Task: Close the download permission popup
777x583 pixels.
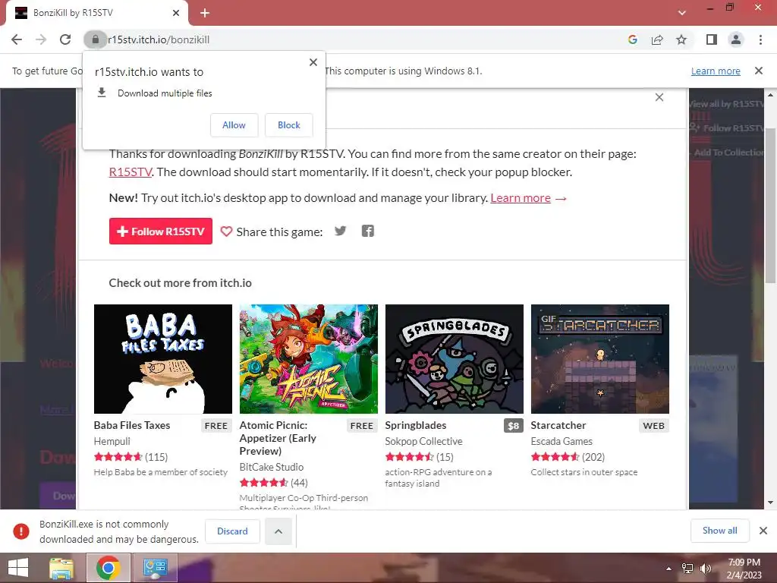Action: [x=313, y=62]
